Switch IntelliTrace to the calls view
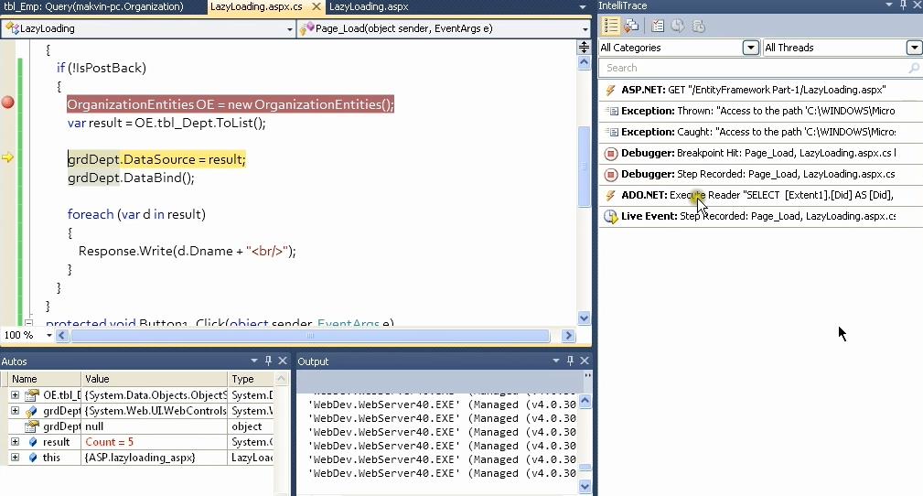923x496 pixels. 631,27
